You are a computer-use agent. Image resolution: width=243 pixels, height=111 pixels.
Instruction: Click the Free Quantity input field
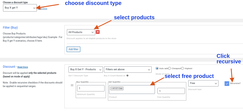coord(171,91)
